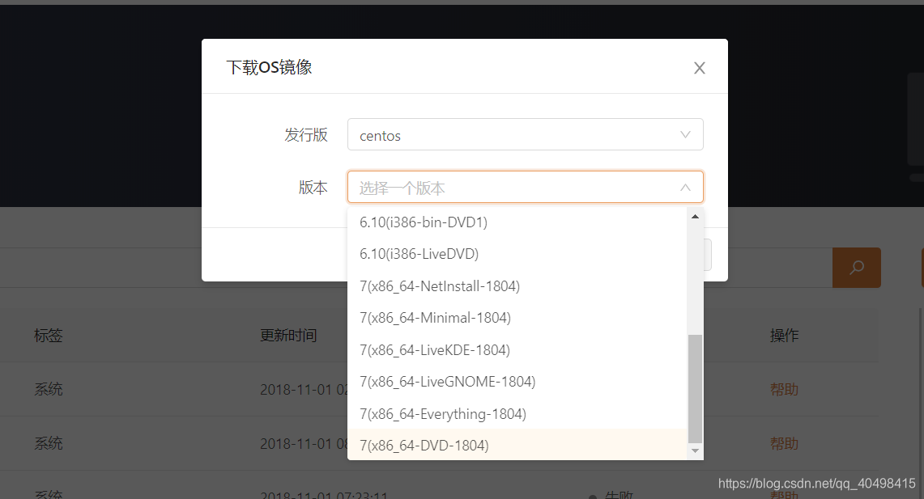Focus the 选择一个版本 input field
The width and height of the screenshot is (924, 499).
click(525, 188)
